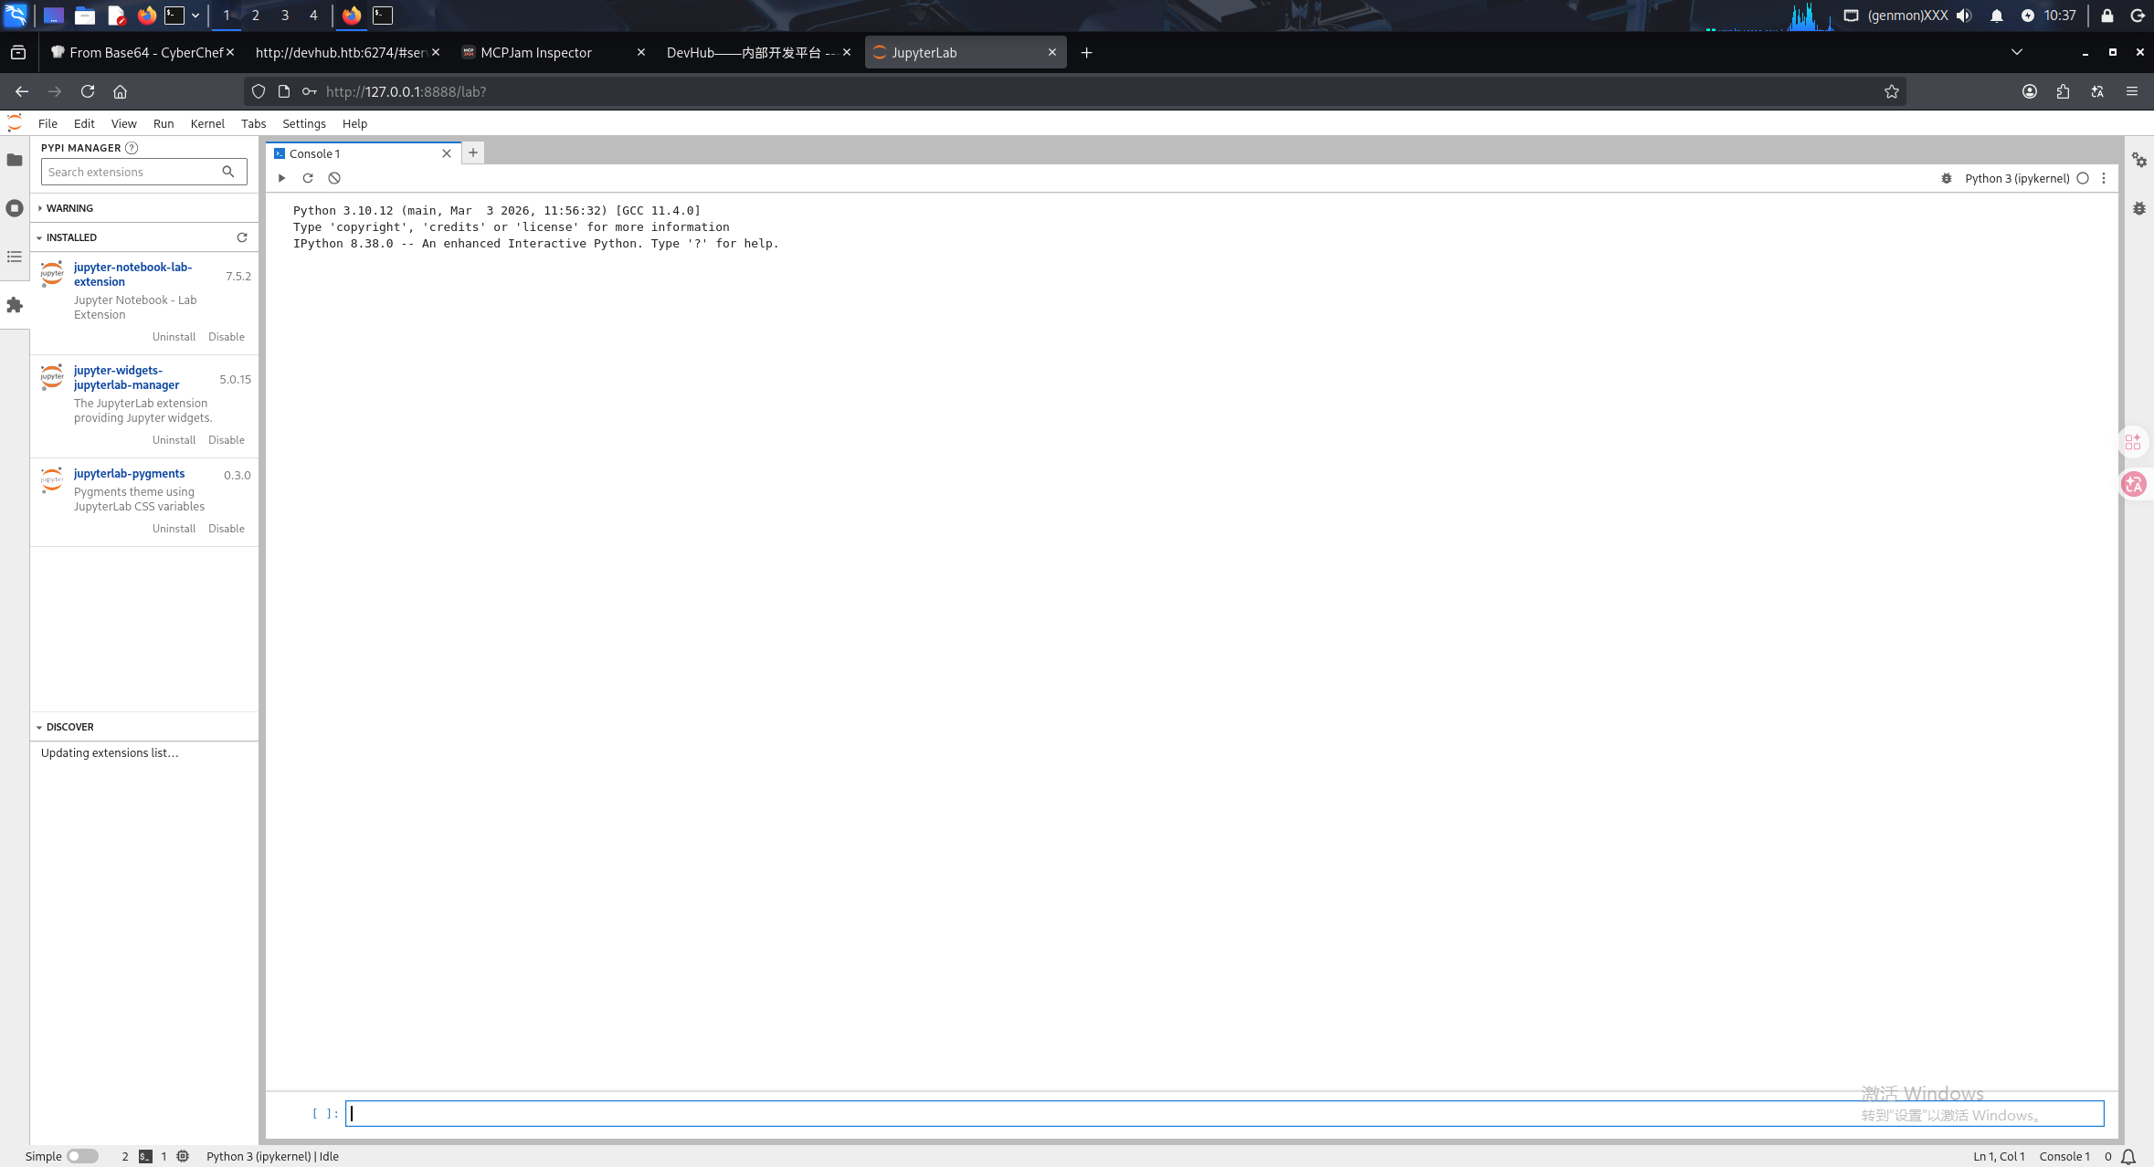The image size is (2154, 1167).
Task: Select the Extension Manager puzzle icon
Action: (15, 305)
